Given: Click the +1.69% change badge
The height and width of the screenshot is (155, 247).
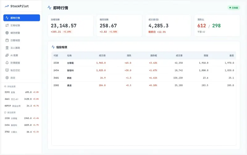Looking at the screenshot, I should coord(67,32).
